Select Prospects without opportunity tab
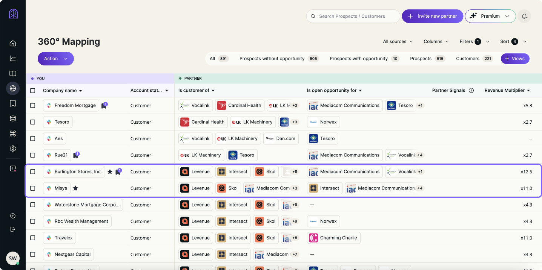542x270 pixels. (x=279, y=59)
